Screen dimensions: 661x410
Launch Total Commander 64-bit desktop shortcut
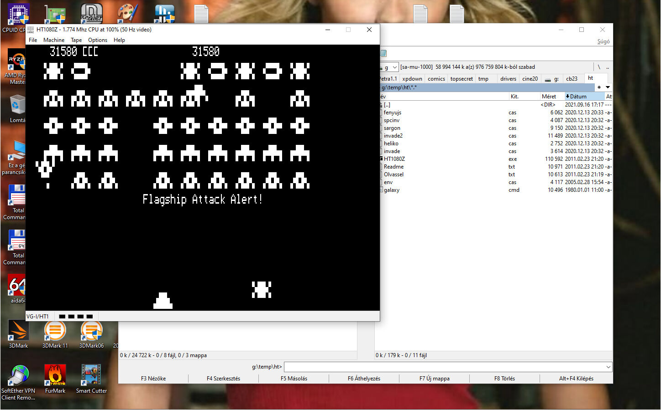coord(16,247)
